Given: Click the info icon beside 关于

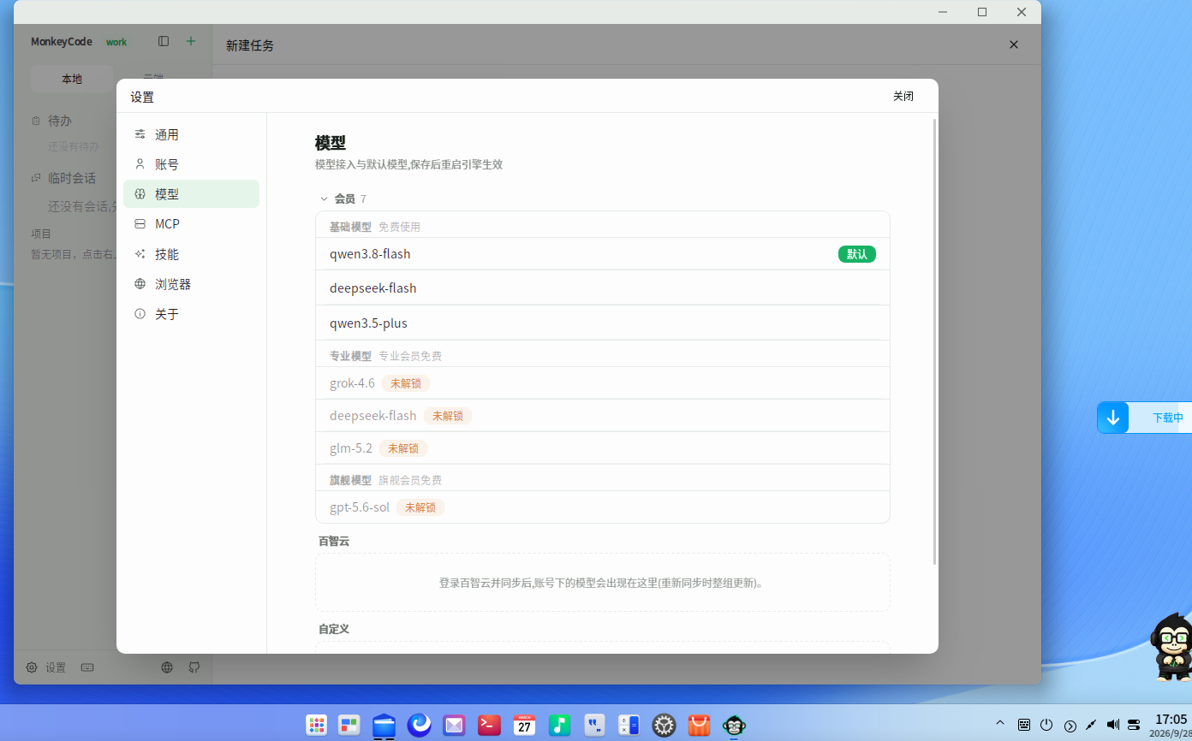Looking at the screenshot, I should [140, 314].
